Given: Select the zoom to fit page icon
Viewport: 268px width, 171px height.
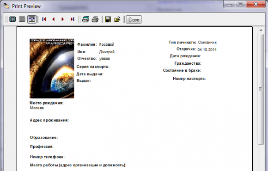Looking at the screenshot, I should tap(12, 19).
